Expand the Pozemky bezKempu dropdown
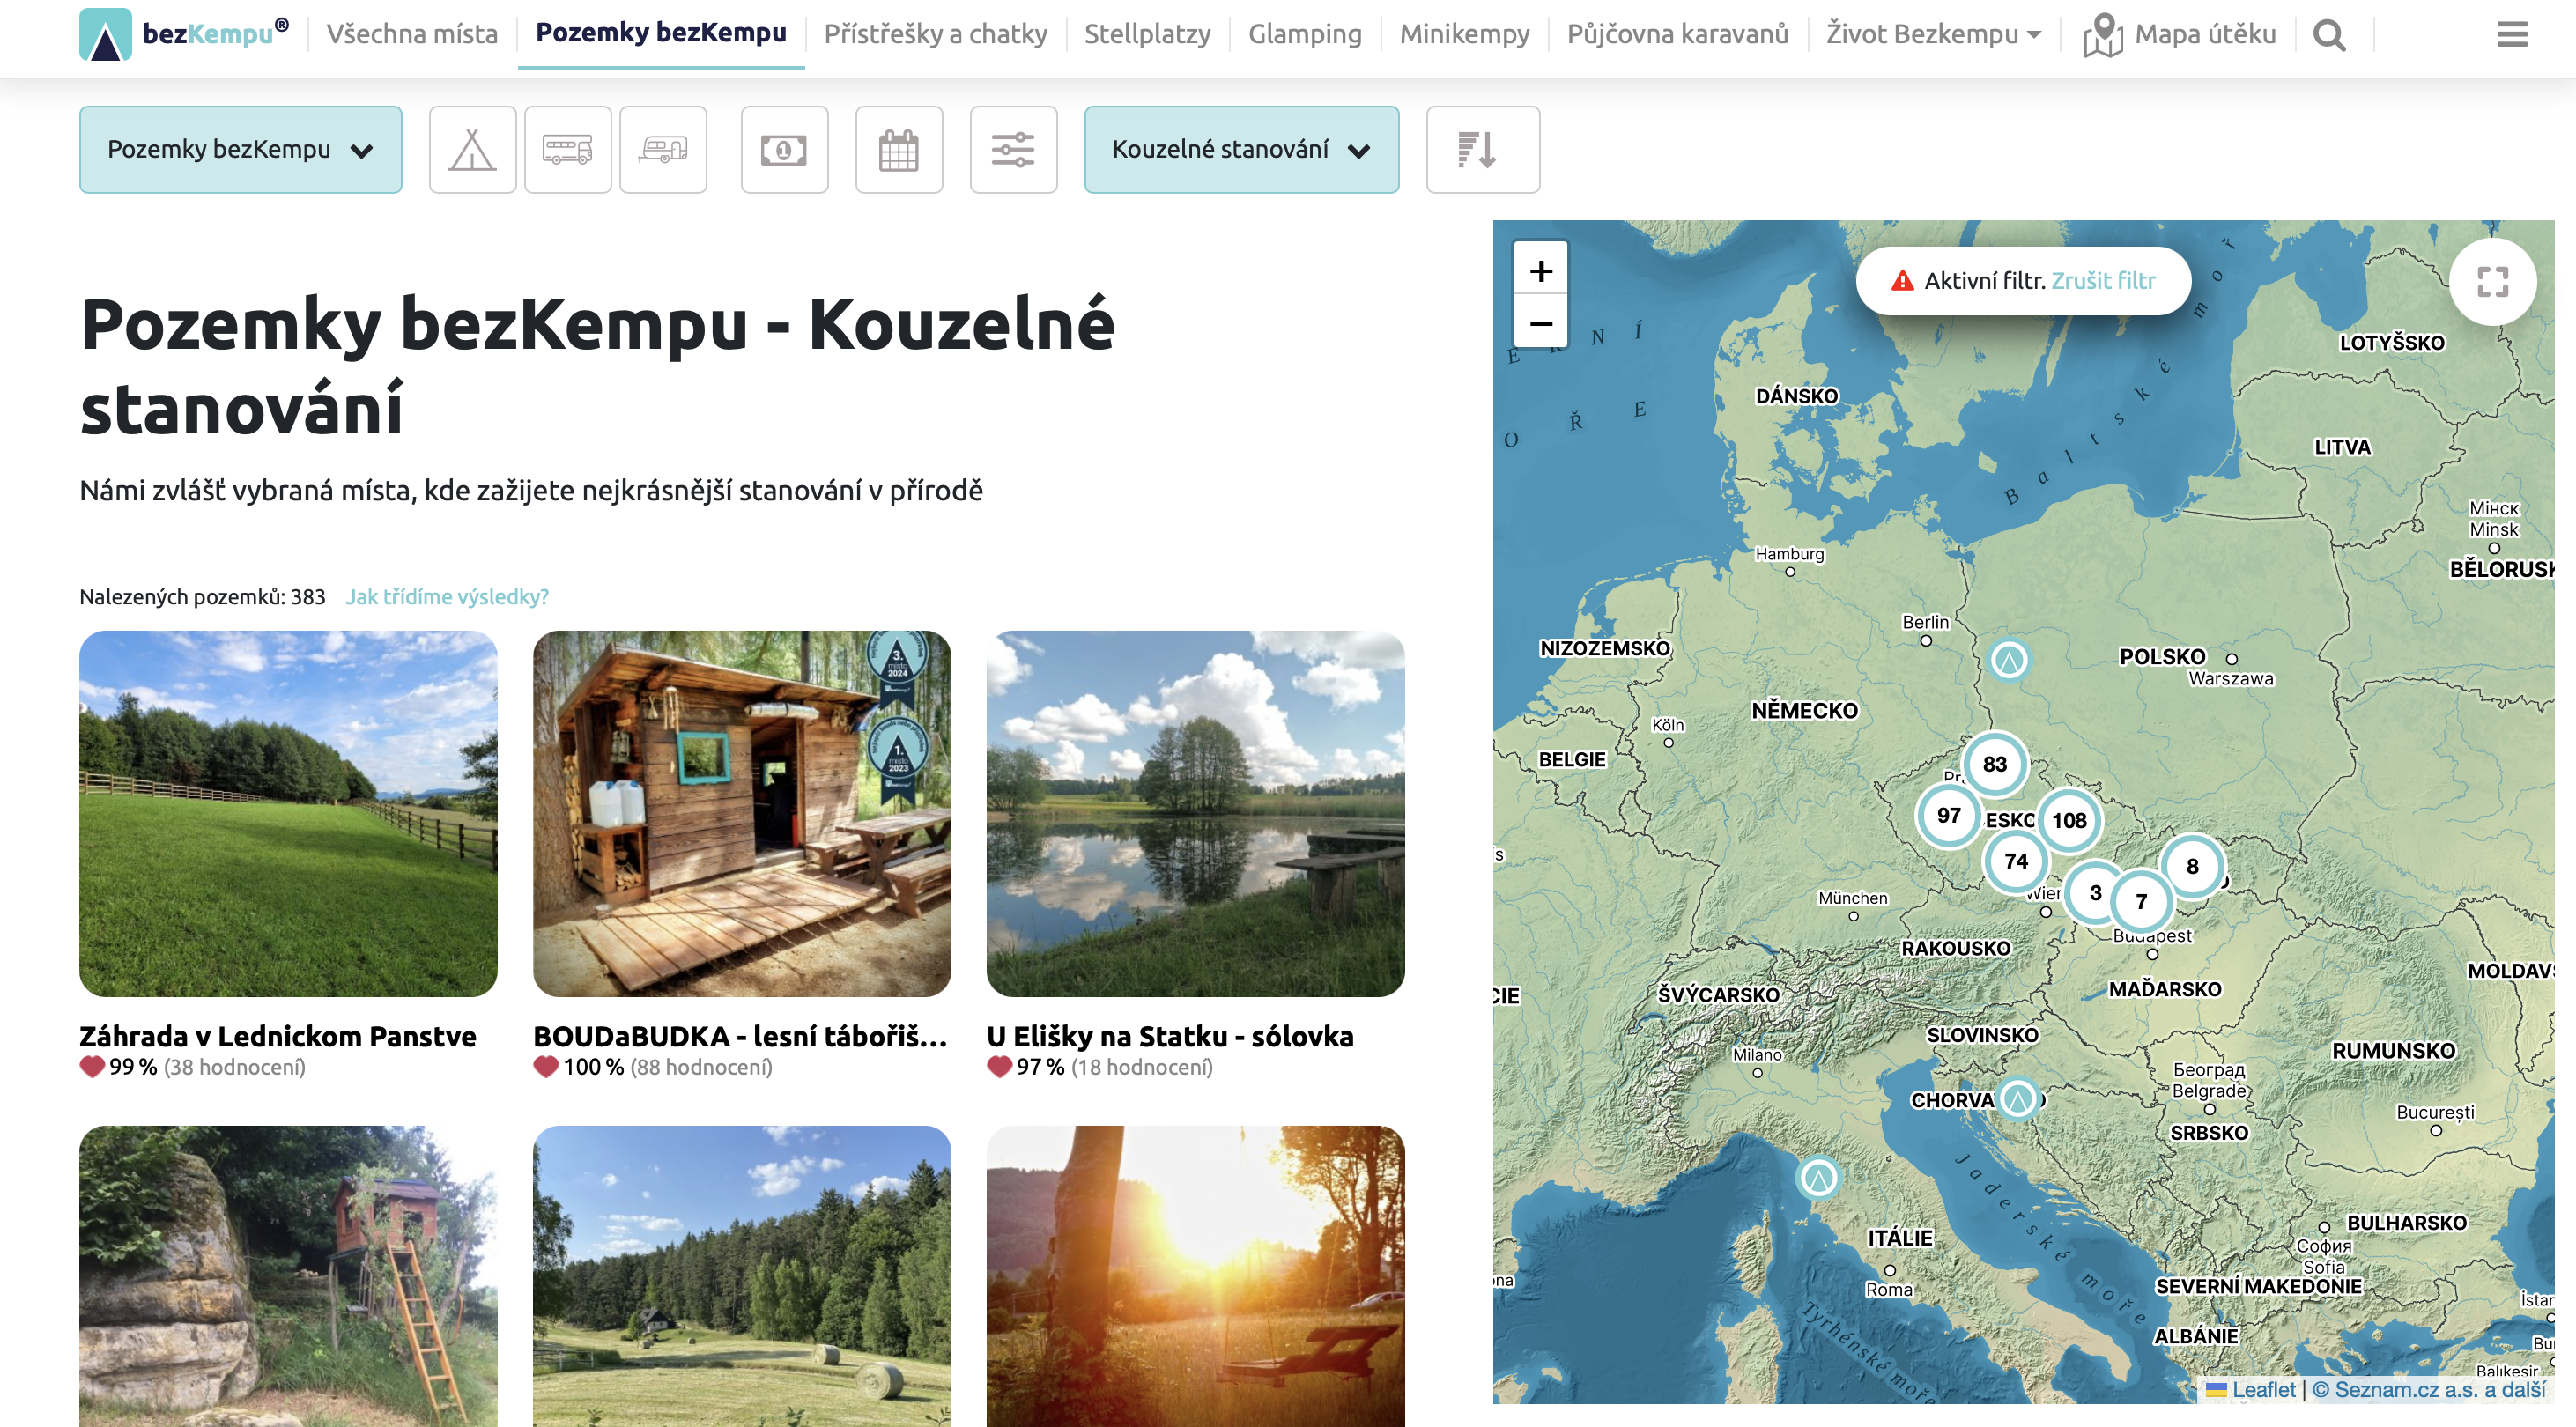This screenshot has width=2576, height=1427. coord(240,150)
